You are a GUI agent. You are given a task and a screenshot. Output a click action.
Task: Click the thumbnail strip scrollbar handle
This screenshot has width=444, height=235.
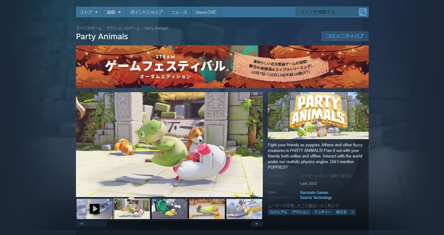(x=97, y=224)
